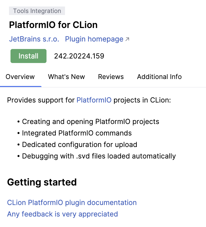View the Additional Info tab
Screen dimensions: 206x227
click(x=159, y=77)
